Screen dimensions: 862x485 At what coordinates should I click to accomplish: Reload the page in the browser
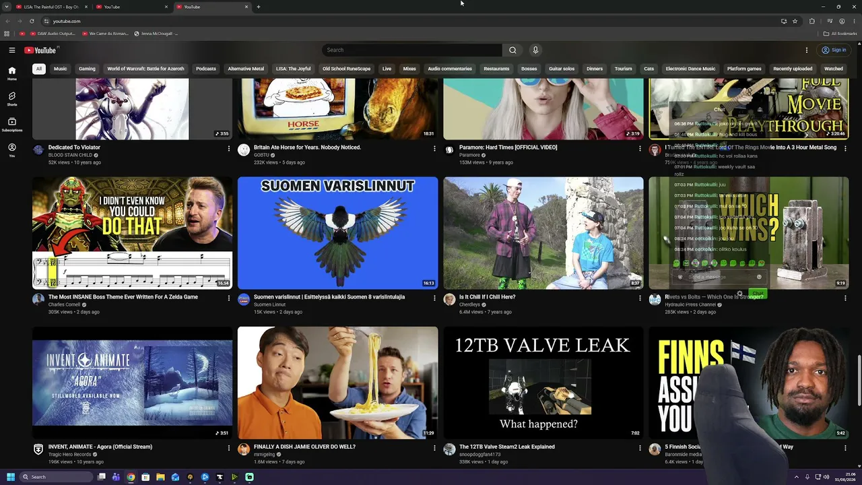coord(32,21)
